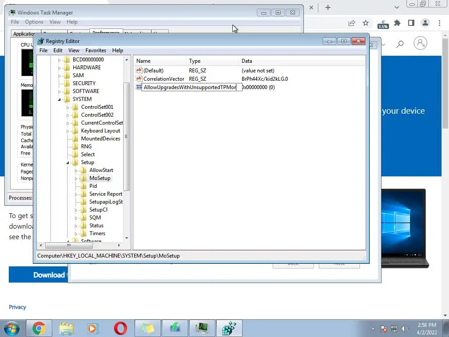Screen dimensions: 449x337
Task: Click the blue Download button on webpage
Action: pyautogui.click(x=38, y=275)
